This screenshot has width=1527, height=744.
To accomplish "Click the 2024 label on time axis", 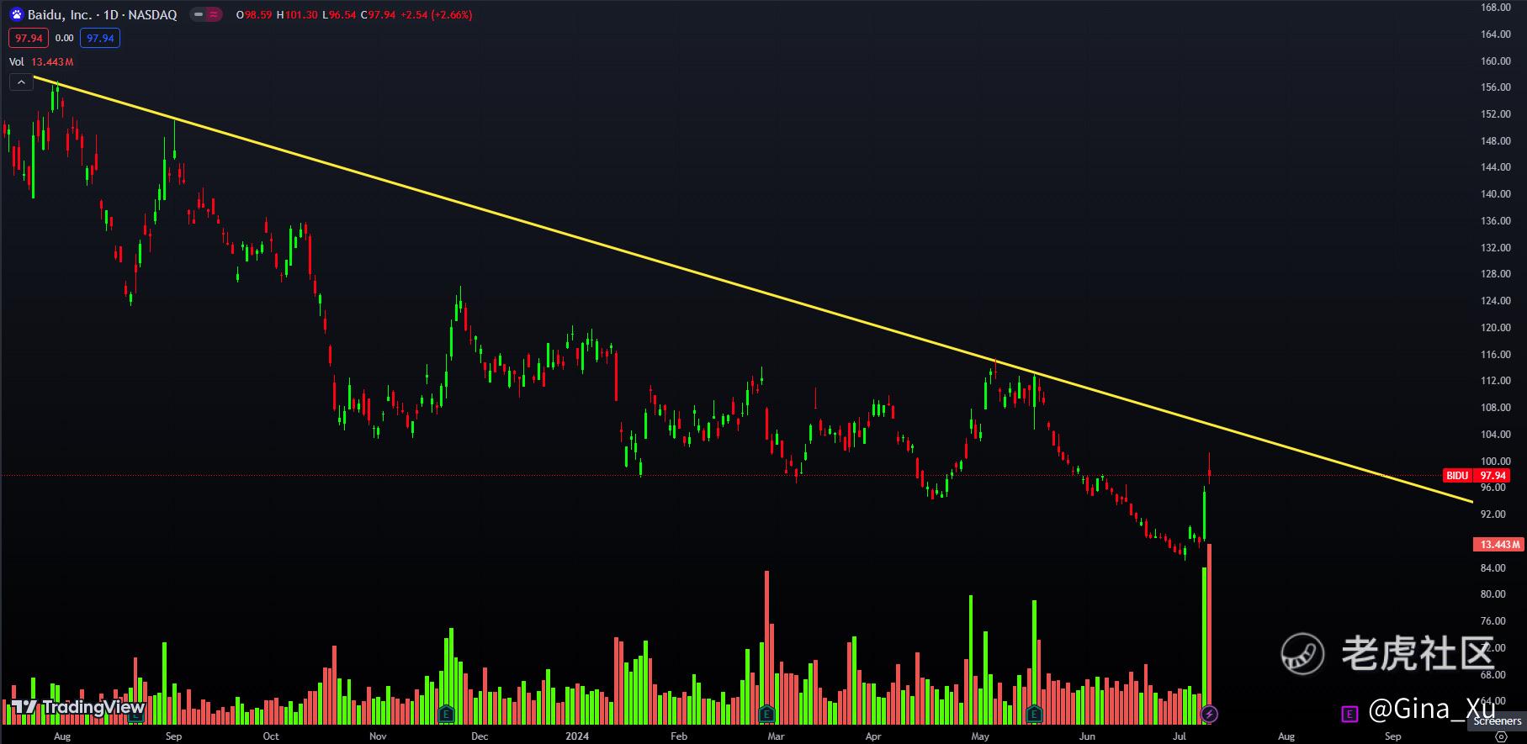I will (x=577, y=736).
